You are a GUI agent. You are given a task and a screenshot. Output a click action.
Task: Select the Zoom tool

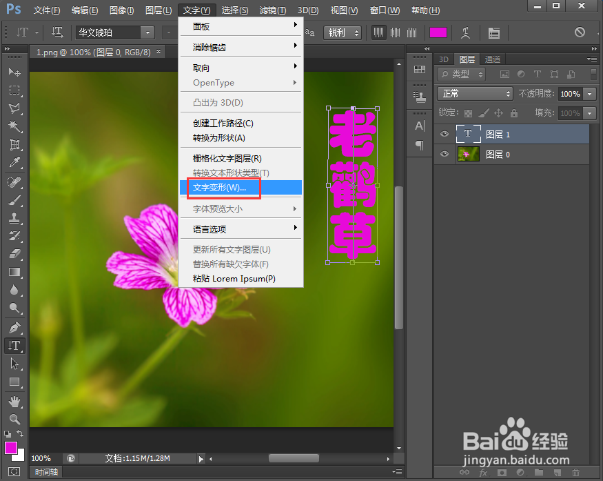pyautogui.click(x=15, y=417)
